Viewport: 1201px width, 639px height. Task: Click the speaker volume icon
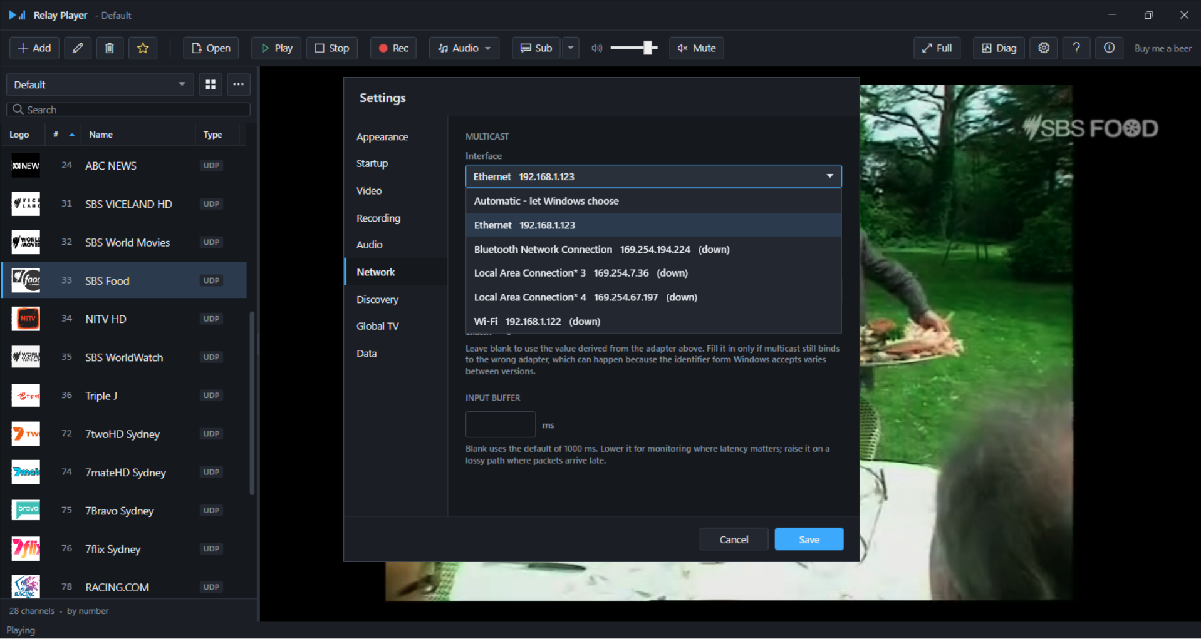pos(597,48)
